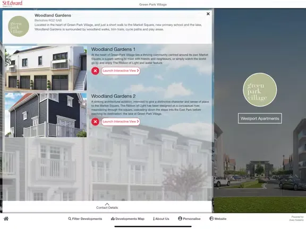Open Personalise menu item
Screen dimensions: 306x229
coord(189,219)
